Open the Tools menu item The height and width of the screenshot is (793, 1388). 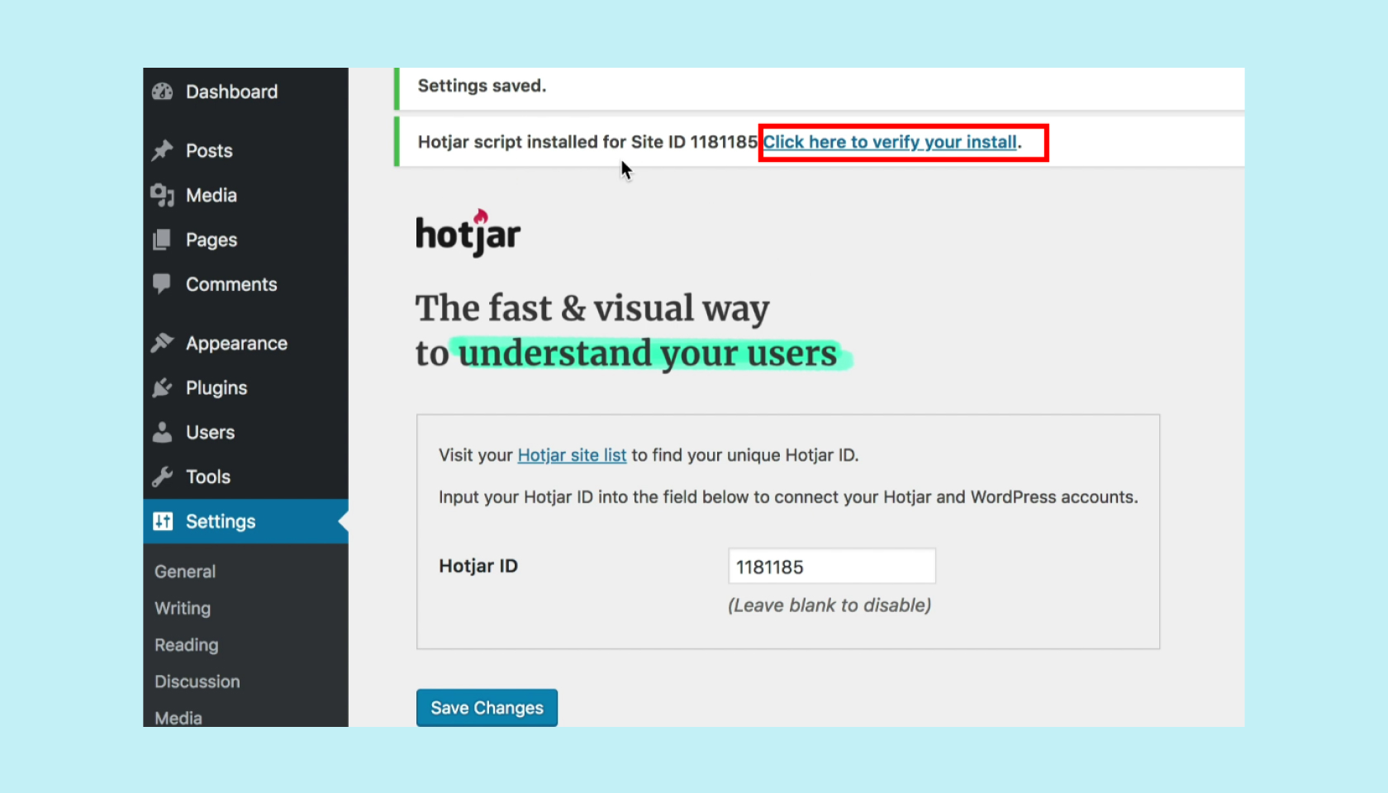[245, 477]
